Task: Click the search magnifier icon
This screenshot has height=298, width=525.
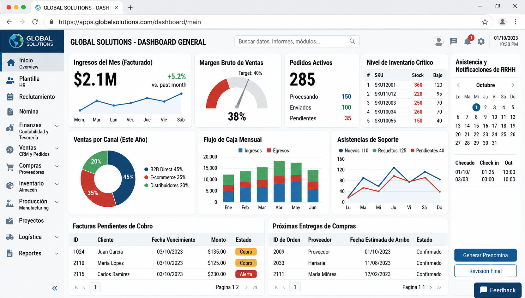Action: (352, 41)
